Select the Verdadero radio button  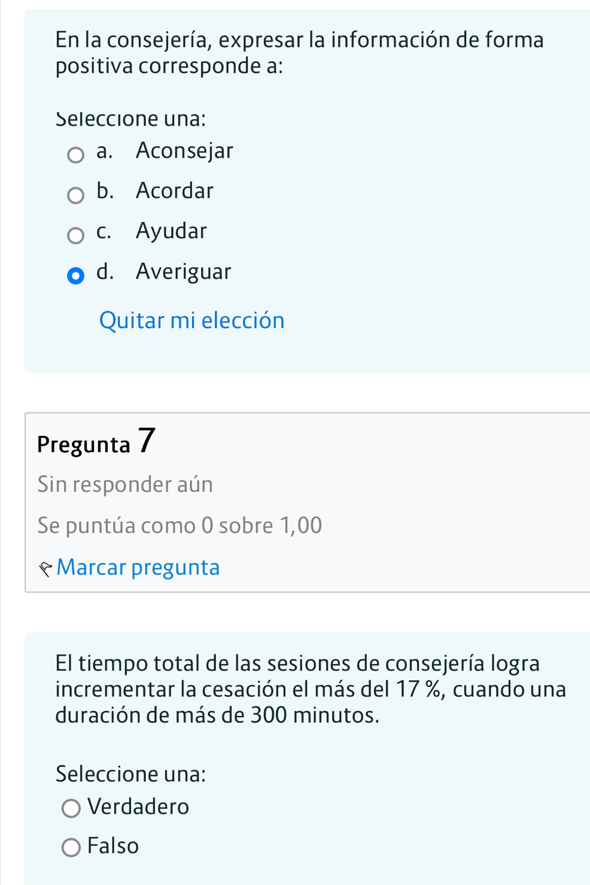[71, 808]
